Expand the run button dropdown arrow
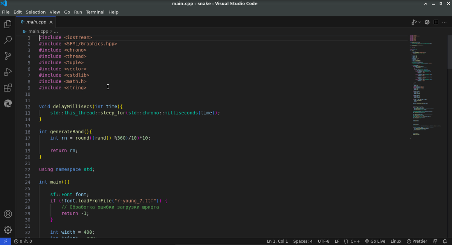 tap(420, 22)
